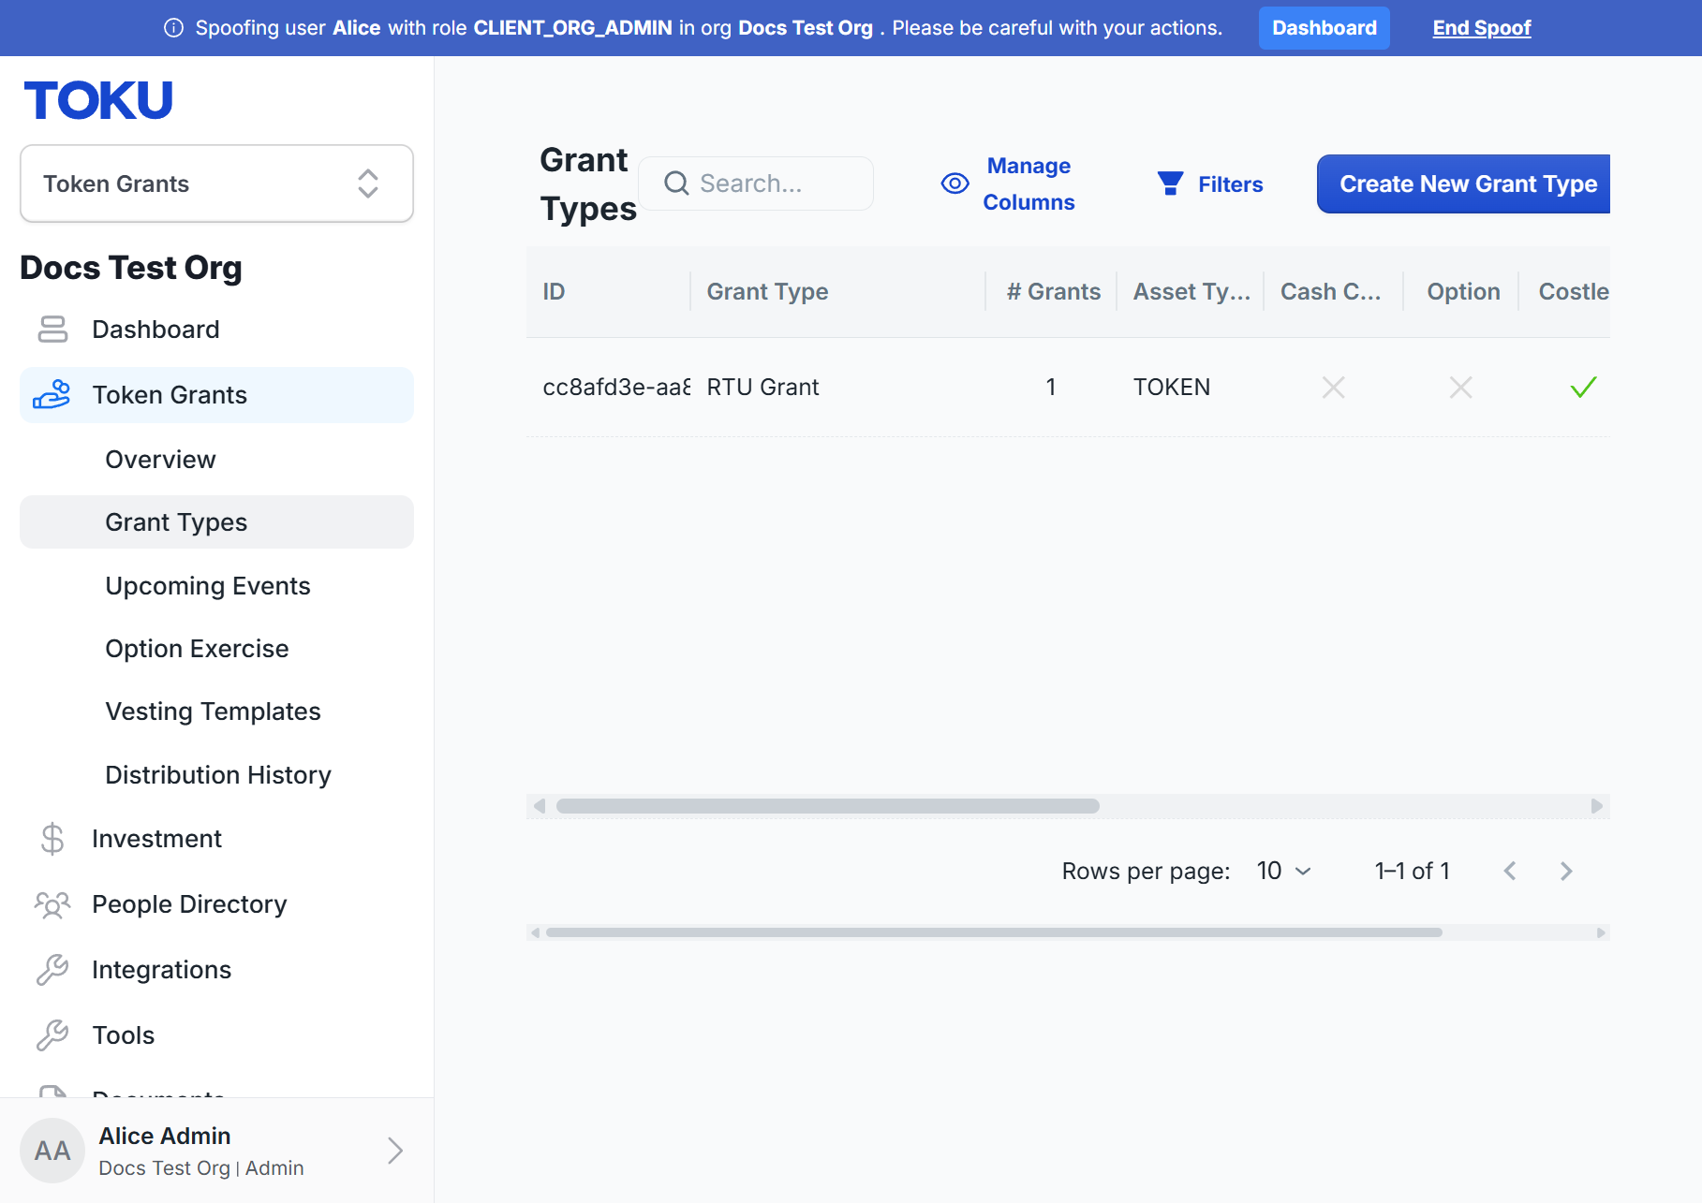Expand Alice Admin account chevron

click(x=395, y=1151)
